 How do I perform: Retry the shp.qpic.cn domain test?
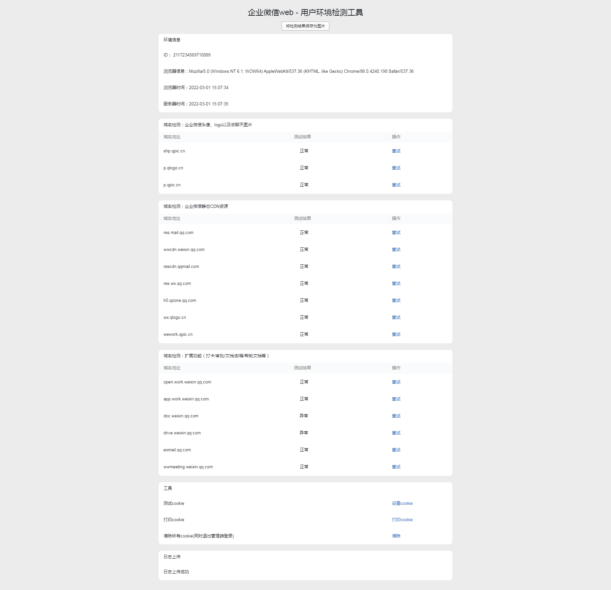click(x=396, y=151)
